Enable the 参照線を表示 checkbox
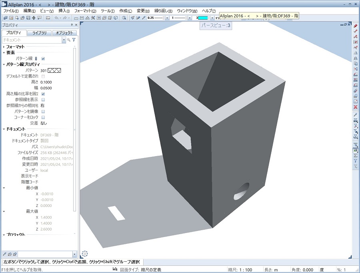360x273 pixels. pyautogui.click(x=43, y=99)
